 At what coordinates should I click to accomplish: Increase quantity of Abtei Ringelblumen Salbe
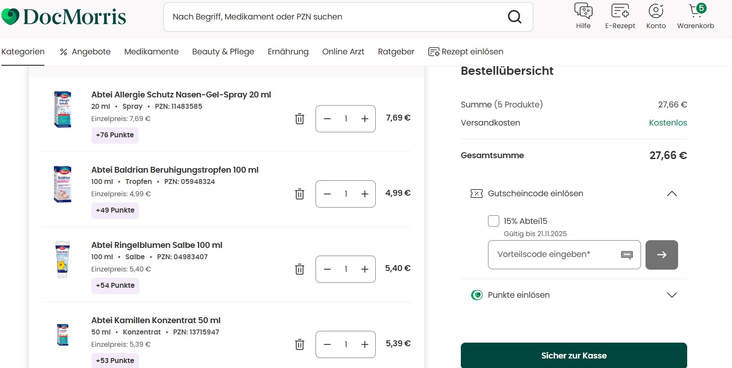point(365,269)
